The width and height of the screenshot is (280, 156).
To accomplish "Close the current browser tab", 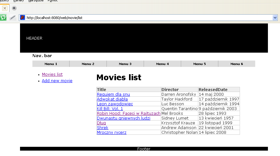I will click(x=5, y=8).
